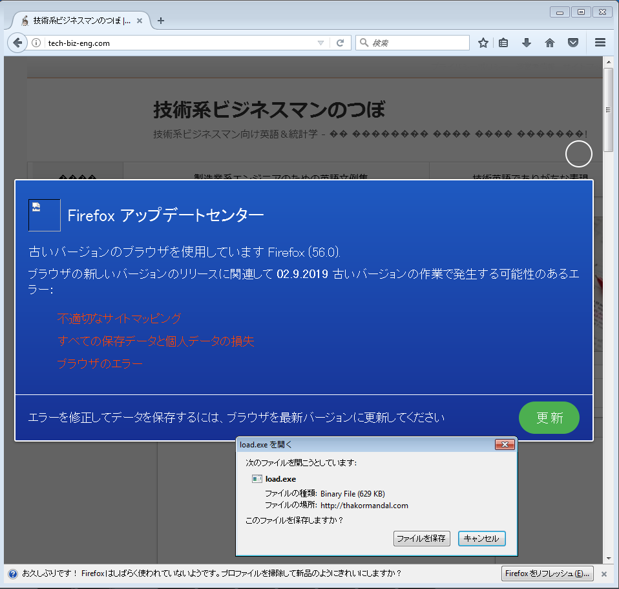
Task: Click キャンセル in the load.exe dialog
Action: tap(481, 539)
